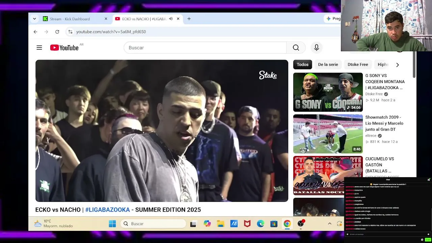Open G SONY VS COQEEIN MONTANA title link
Image resolution: width=432 pixels, height=243 pixels.
tap(385, 82)
